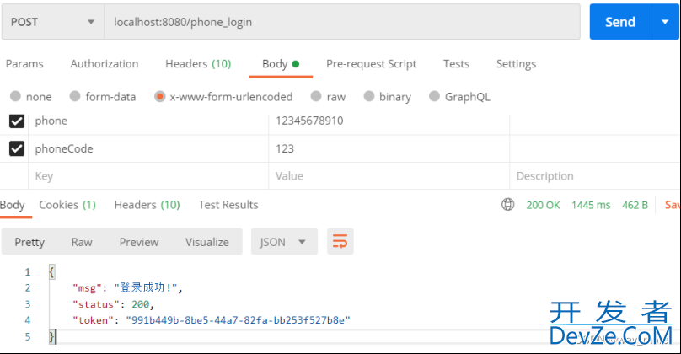Select the raw body type option
Image resolution: width=681 pixels, height=354 pixels.
317,97
